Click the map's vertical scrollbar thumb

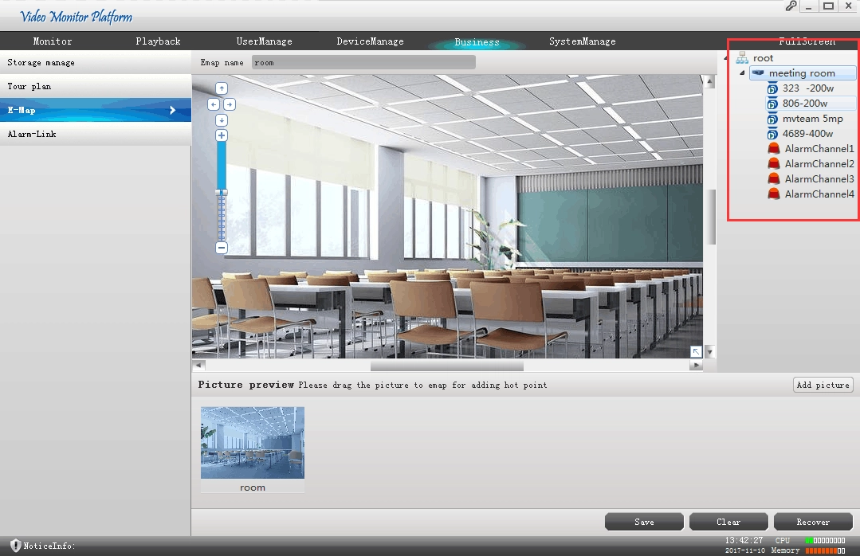711,217
